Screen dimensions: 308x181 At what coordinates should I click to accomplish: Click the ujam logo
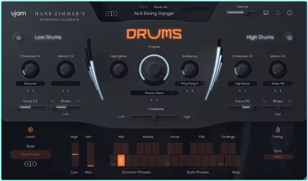19,14
